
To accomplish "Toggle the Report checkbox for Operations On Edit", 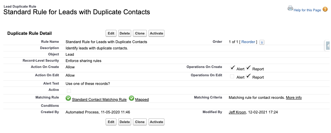I will coord(248,77).
